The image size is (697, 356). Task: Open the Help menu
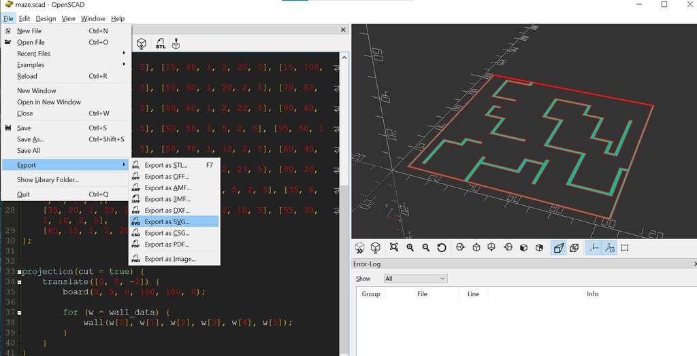(x=118, y=18)
